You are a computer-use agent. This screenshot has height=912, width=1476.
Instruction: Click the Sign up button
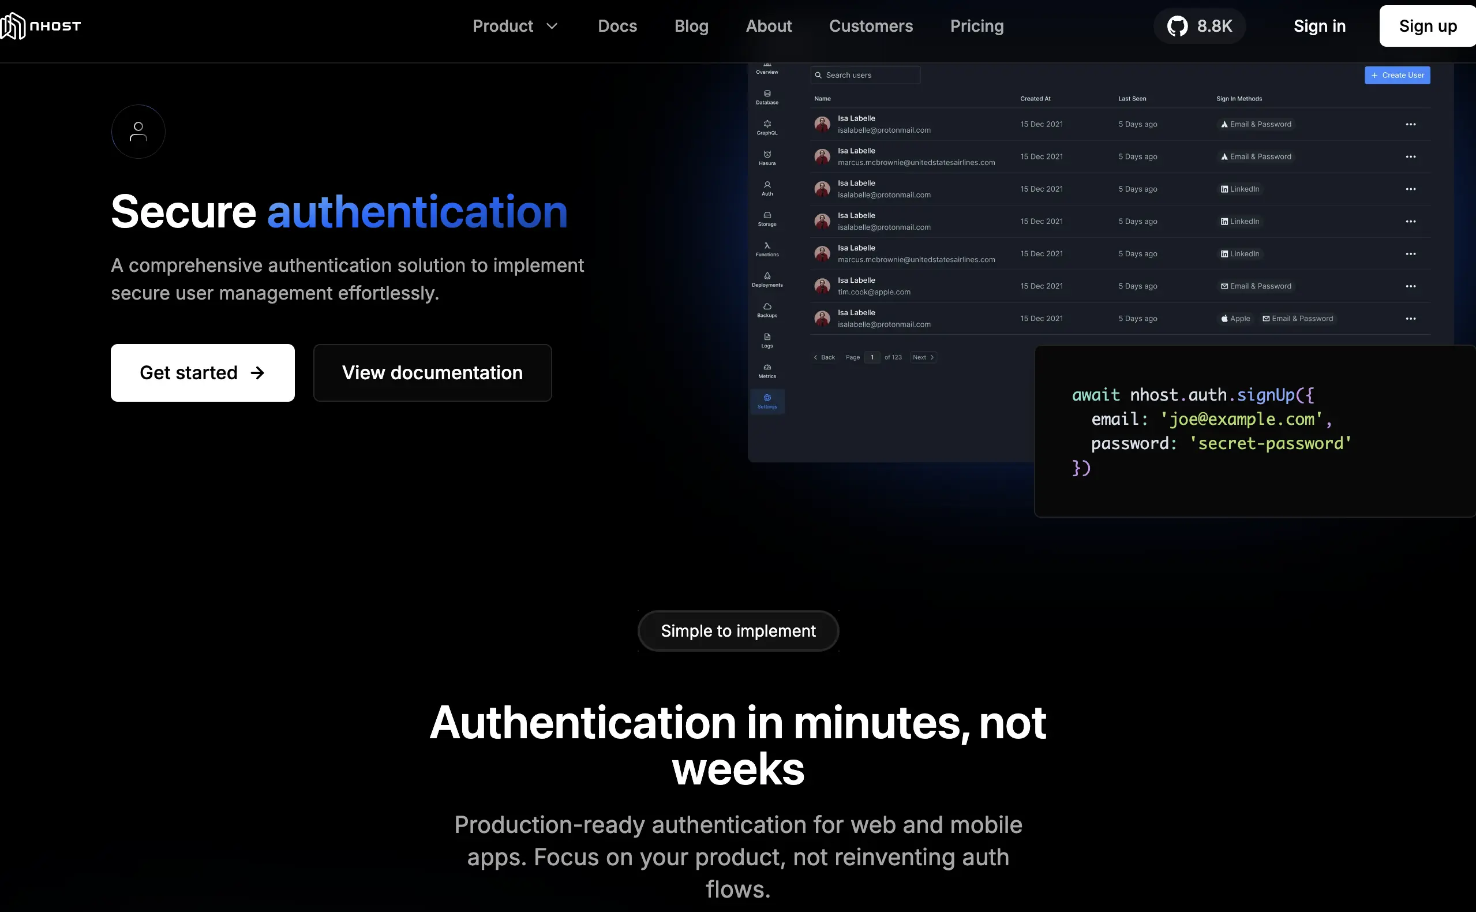pos(1426,26)
